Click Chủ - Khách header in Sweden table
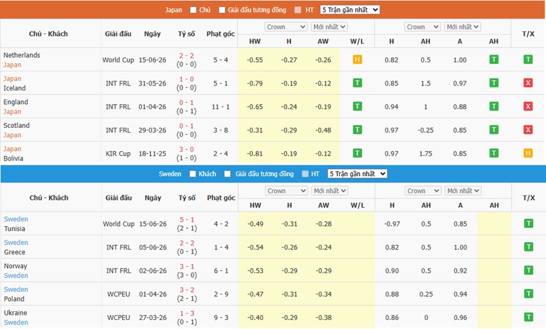The width and height of the screenshot is (546, 329). [x=49, y=198]
